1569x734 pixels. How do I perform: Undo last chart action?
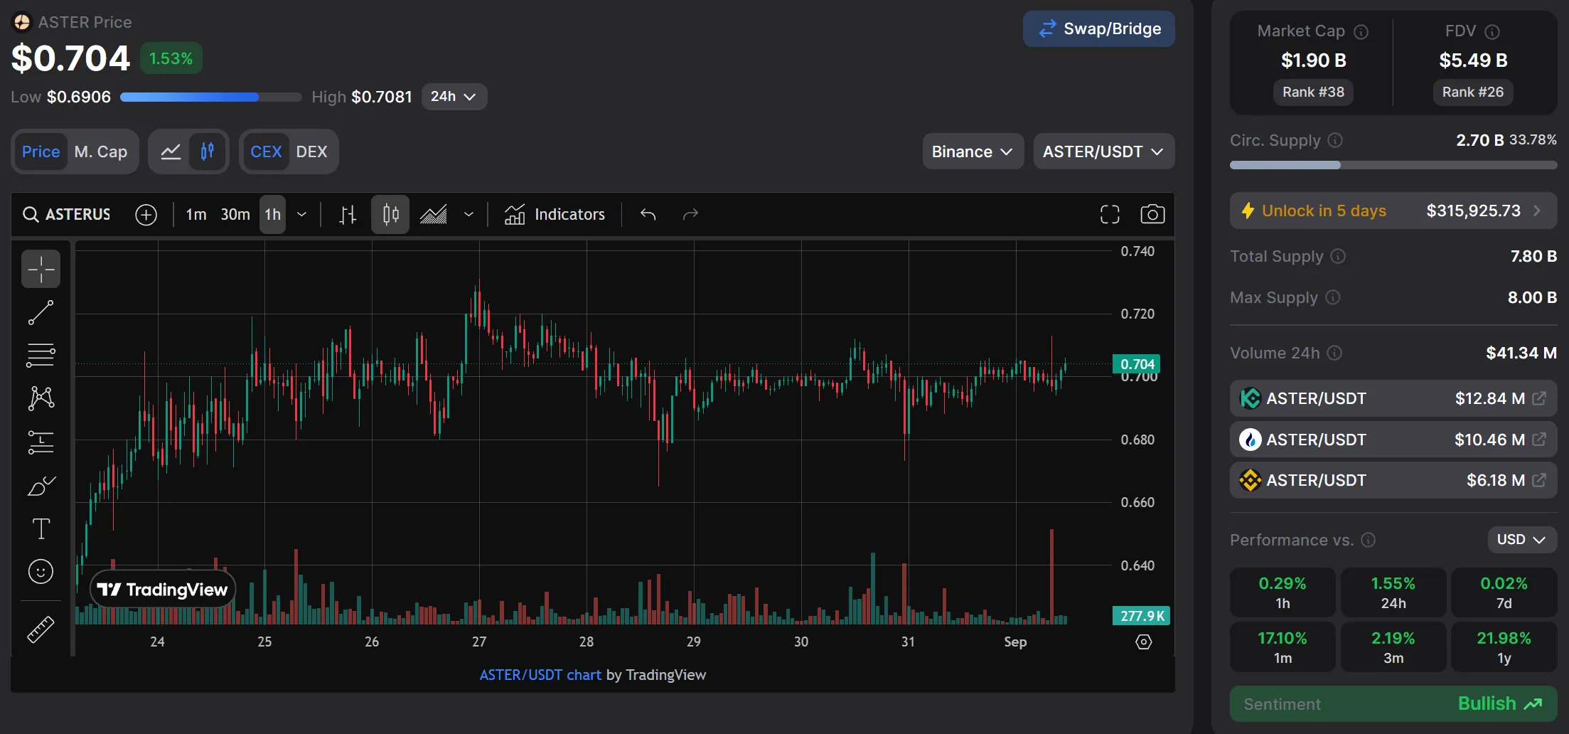[x=648, y=214]
